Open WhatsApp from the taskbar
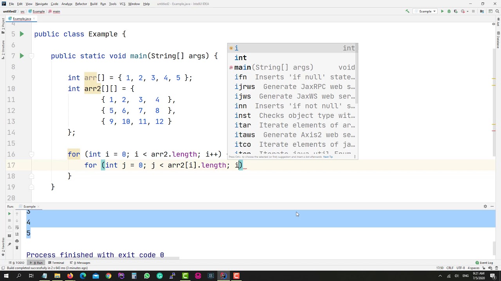501x281 pixels. click(x=147, y=276)
